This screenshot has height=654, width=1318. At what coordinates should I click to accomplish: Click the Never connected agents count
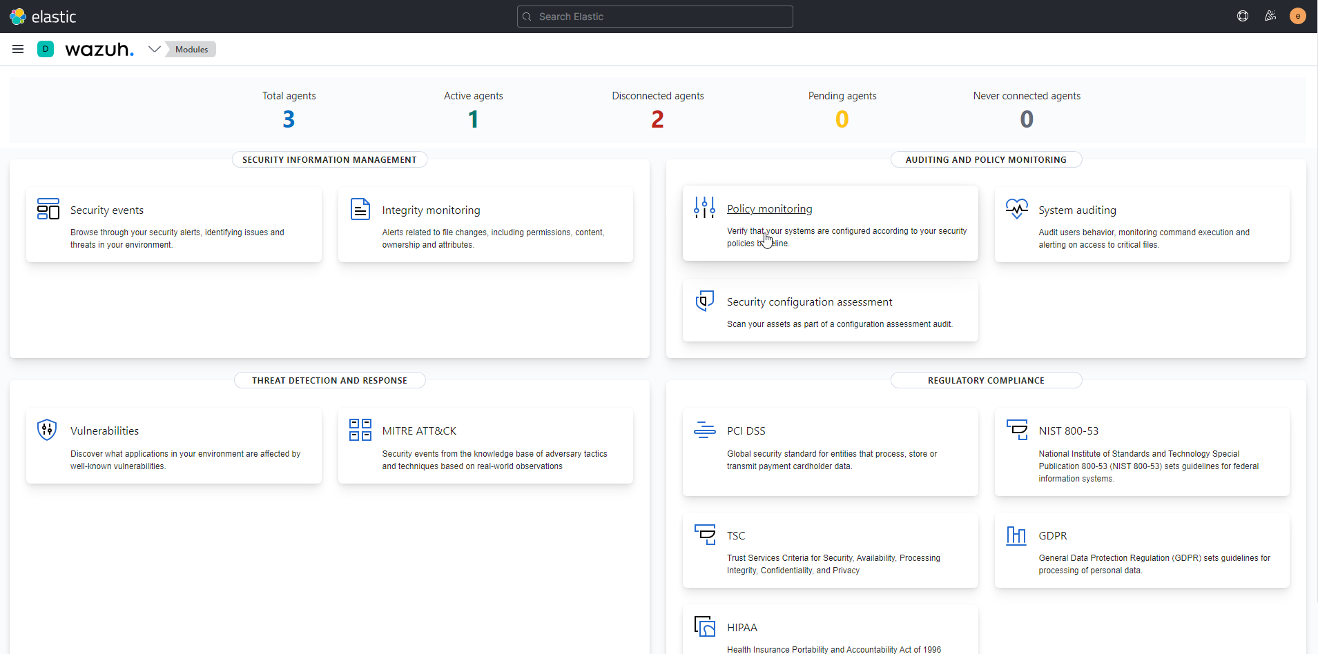(x=1027, y=119)
